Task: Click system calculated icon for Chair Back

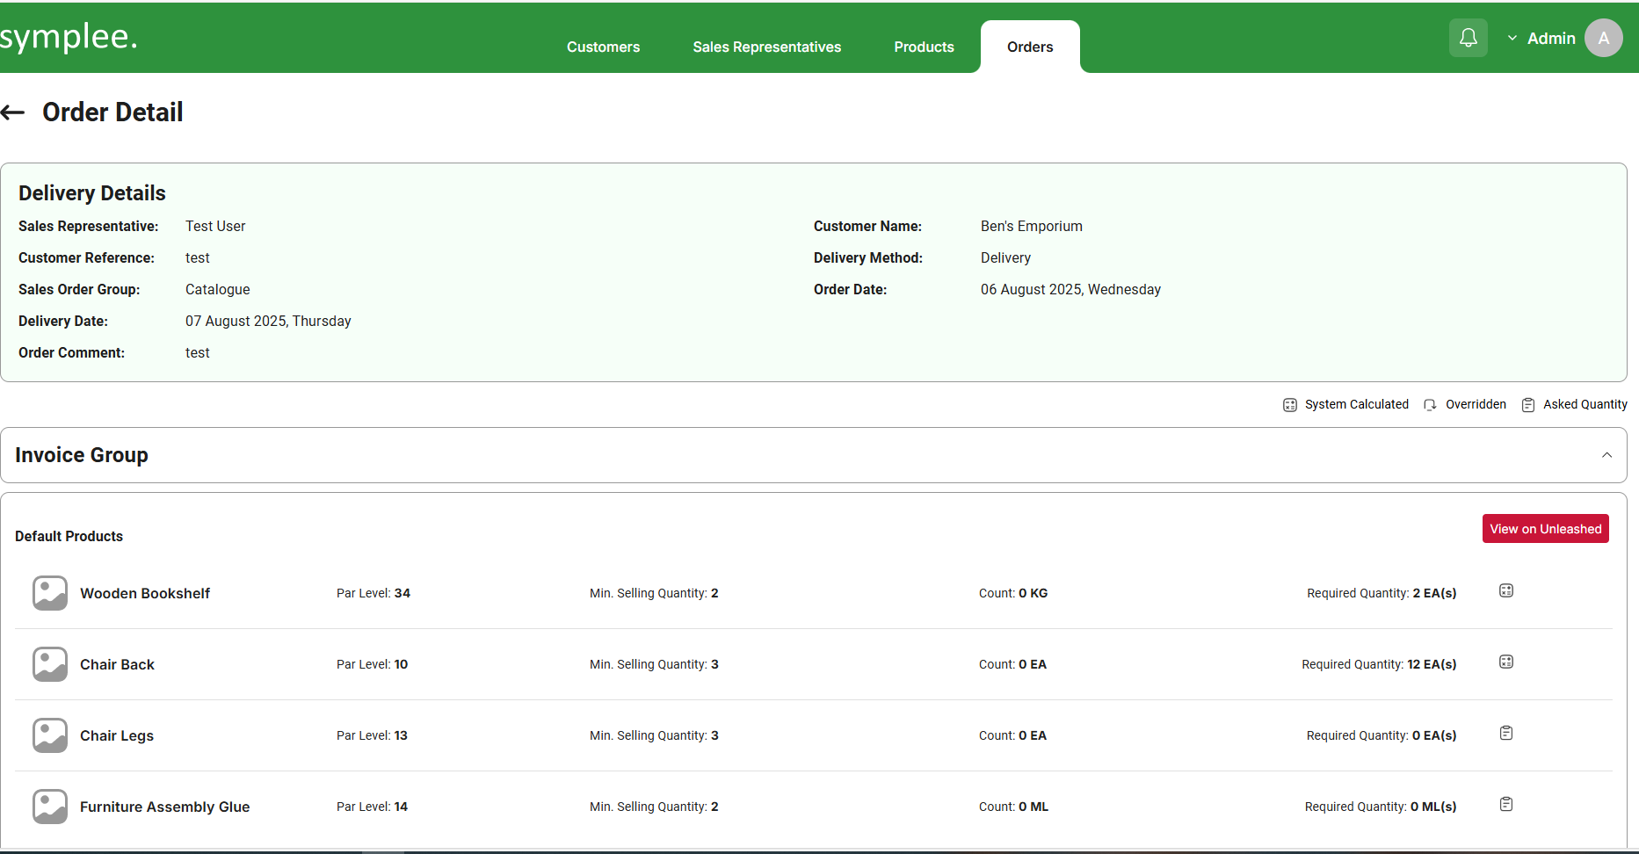Action: point(1505,662)
